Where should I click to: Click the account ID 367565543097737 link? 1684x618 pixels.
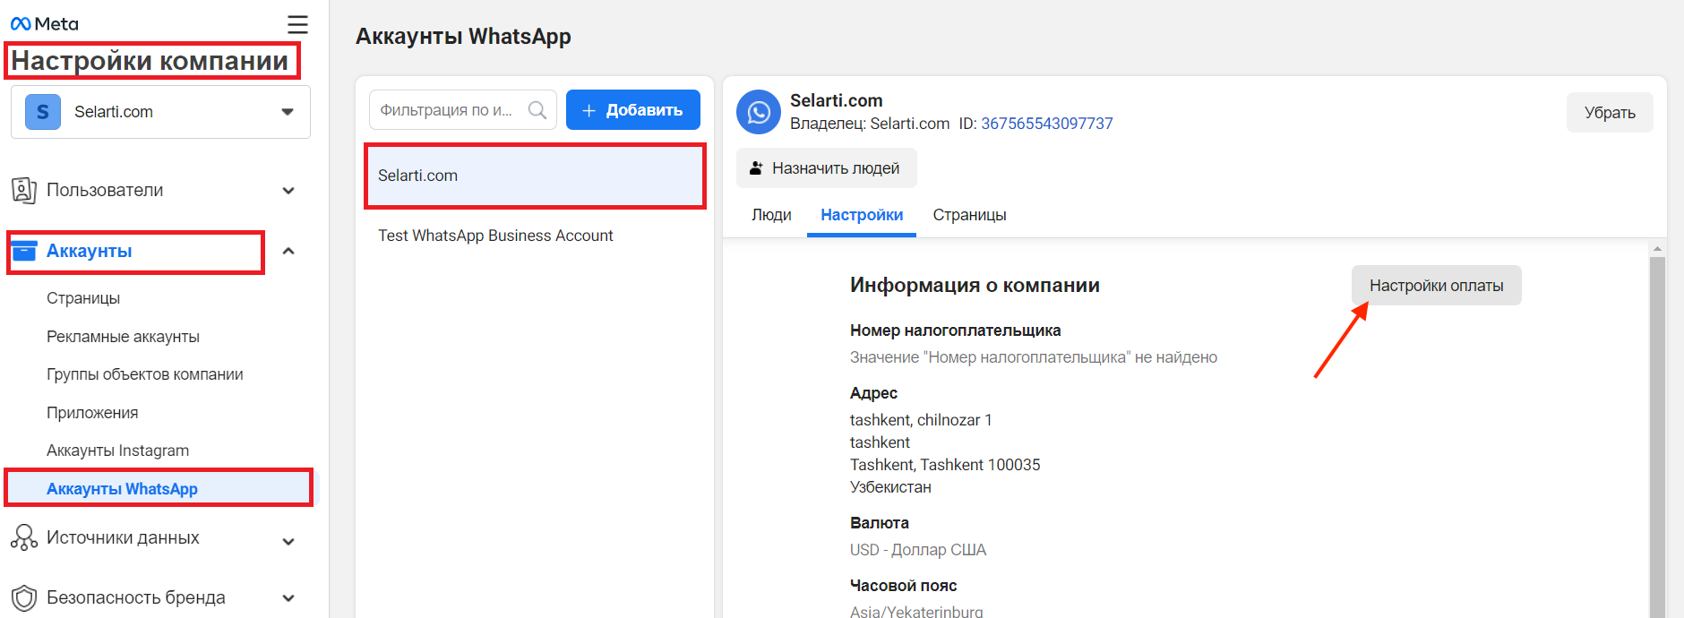tap(1047, 124)
